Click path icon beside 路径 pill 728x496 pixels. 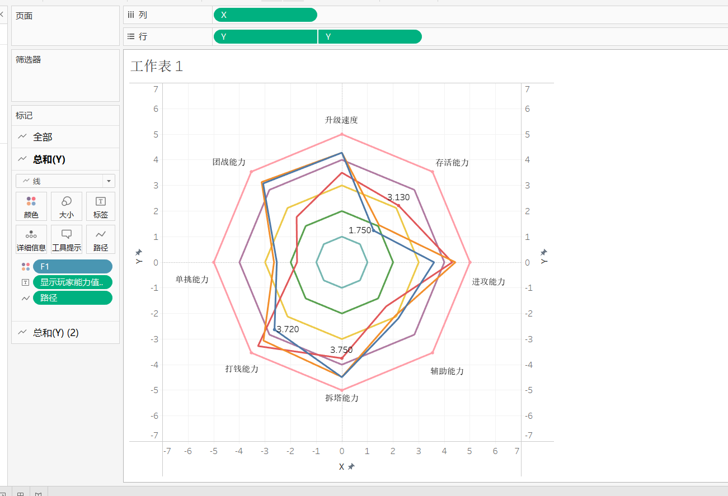coord(25,298)
